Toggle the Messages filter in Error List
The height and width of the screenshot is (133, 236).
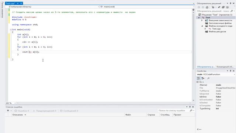pos(69,111)
